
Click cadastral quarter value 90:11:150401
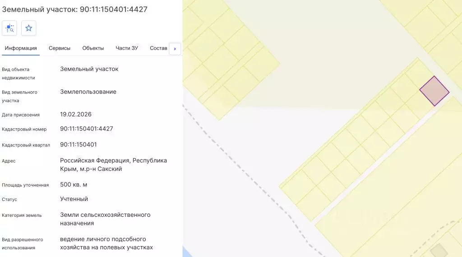click(79, 145)
